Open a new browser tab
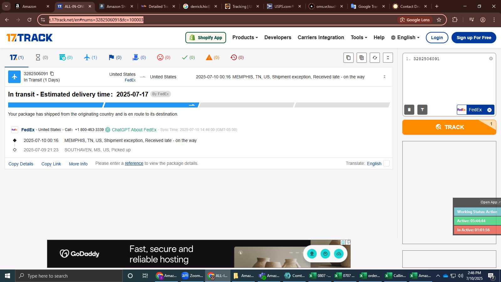This screenshot has height=282, width=501. [x=437, y=6]
